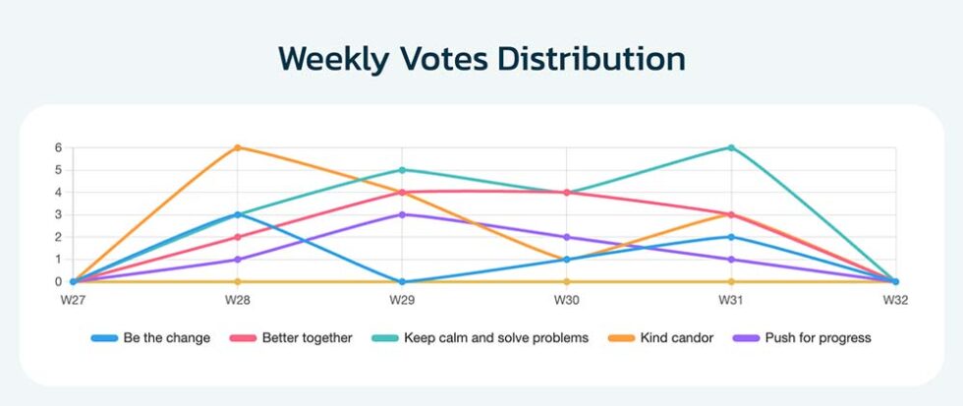Toggle the Be the change legend label
The height and width of the screenshot is (406, 963).
click(166, 338)
